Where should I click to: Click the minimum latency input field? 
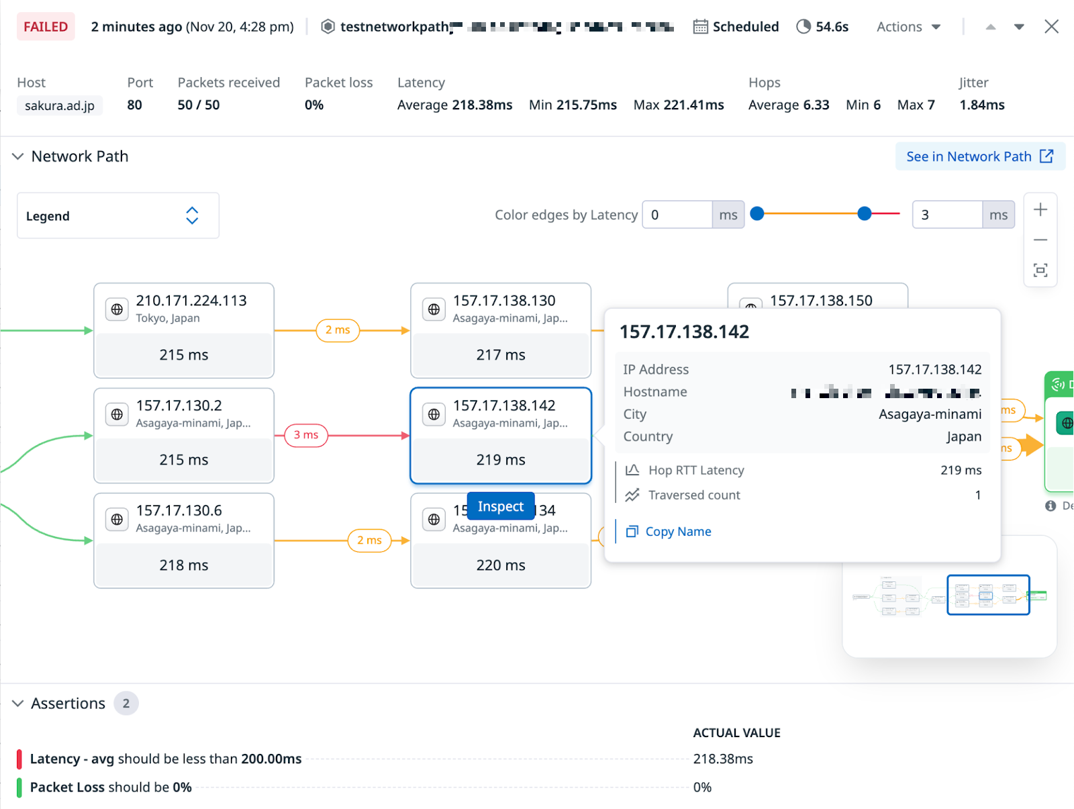pos(677,215)
